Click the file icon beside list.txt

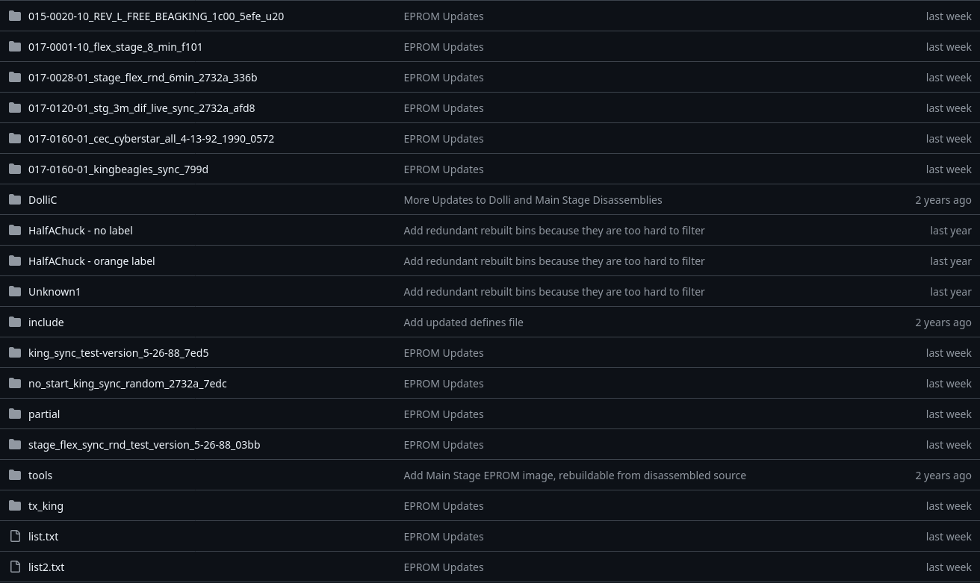coord(15,536)
